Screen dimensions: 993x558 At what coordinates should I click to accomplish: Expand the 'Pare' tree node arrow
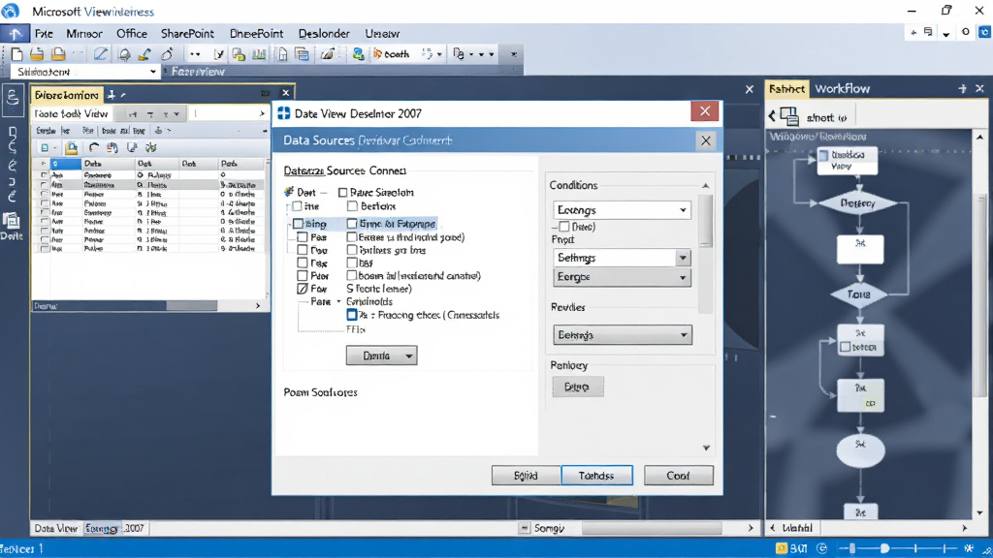[x=338, y=302]
